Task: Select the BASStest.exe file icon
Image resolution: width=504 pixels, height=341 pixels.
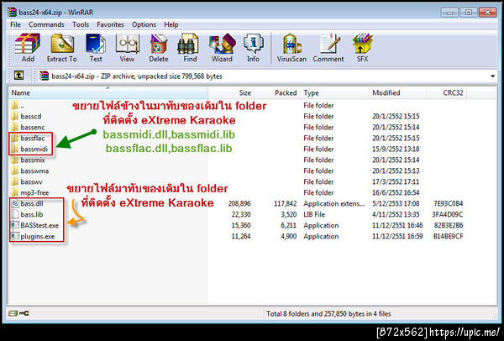Action: click(x=15, y=225)
